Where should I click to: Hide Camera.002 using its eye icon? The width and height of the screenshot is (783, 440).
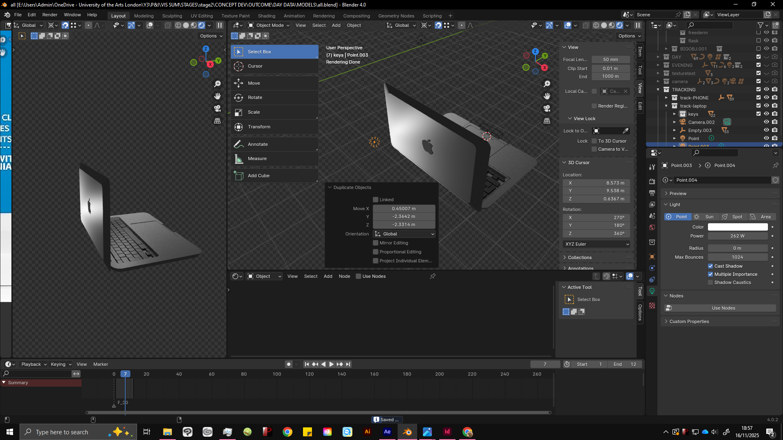(766, 122)
